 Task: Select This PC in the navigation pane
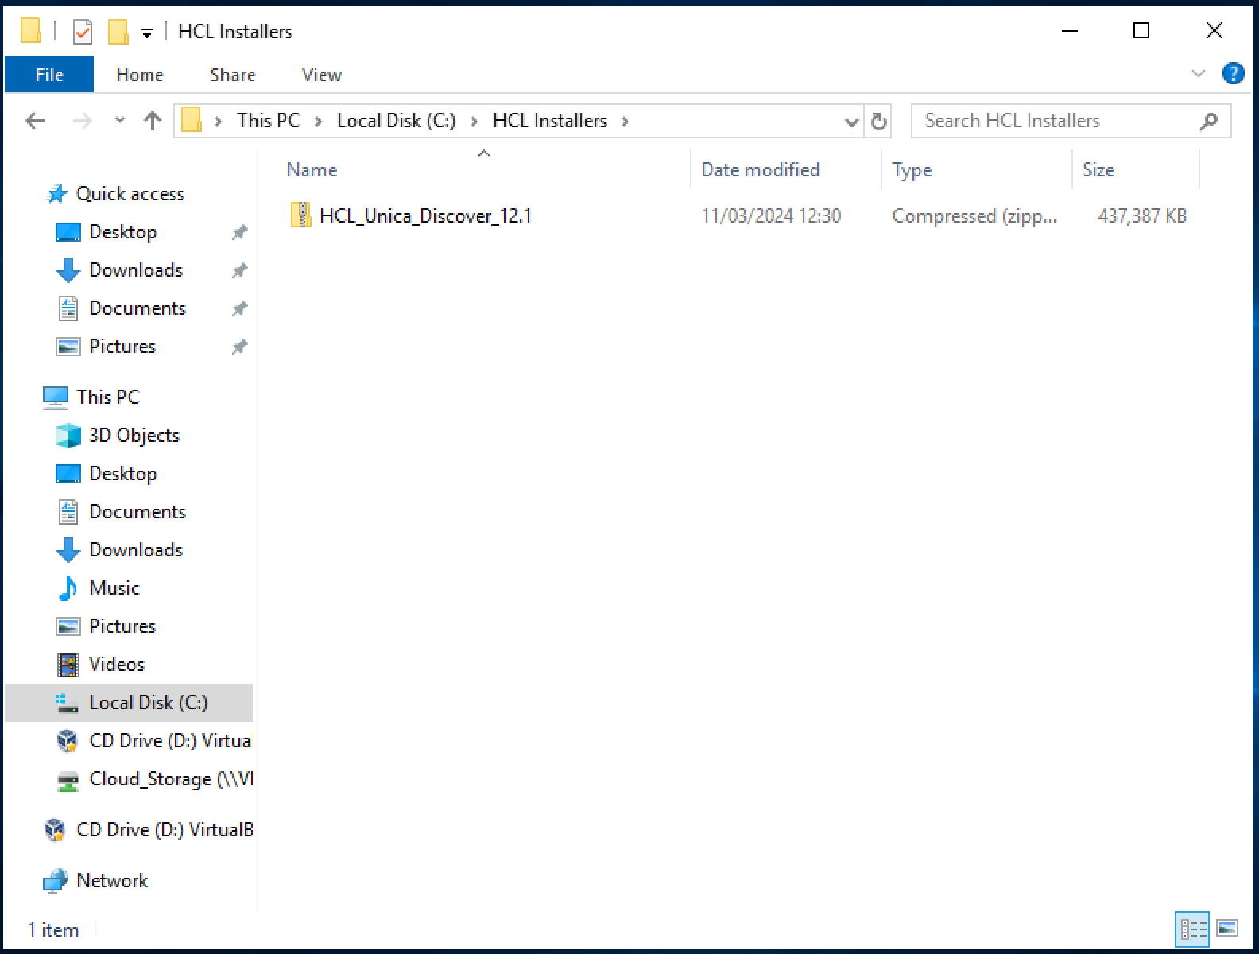107,397
